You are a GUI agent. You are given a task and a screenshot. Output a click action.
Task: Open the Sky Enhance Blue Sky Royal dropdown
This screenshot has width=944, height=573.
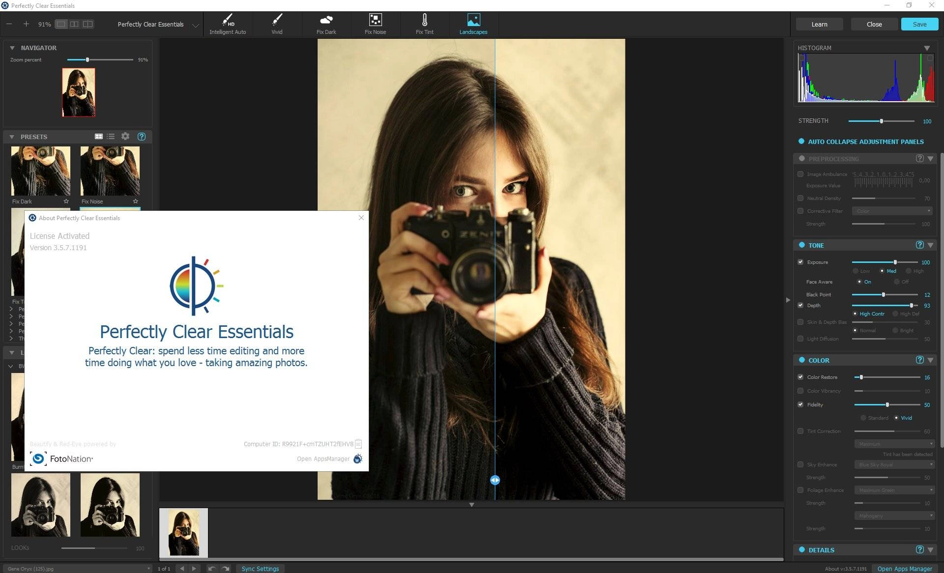click(x=894, y=464)
